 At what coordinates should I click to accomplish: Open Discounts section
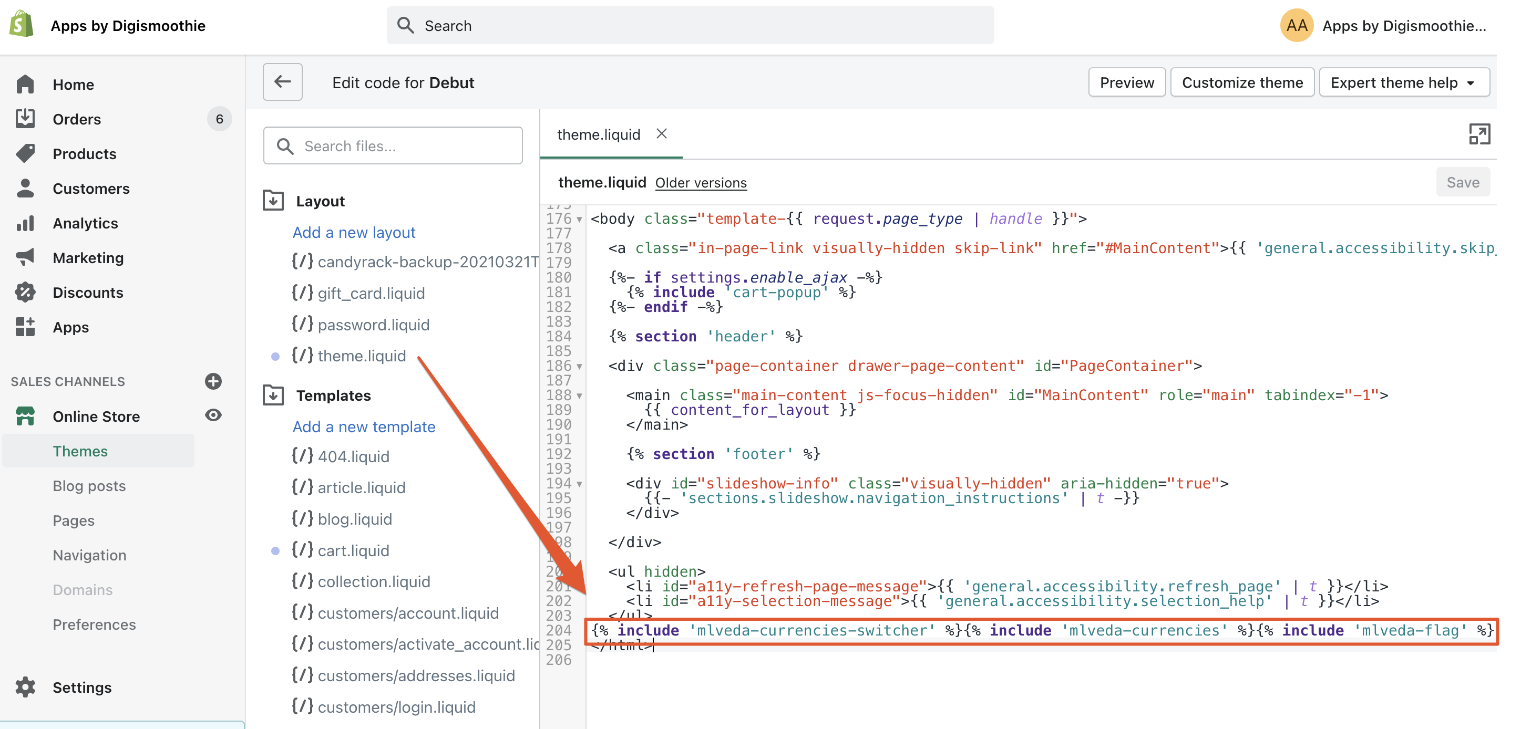(x=87, y=292)
